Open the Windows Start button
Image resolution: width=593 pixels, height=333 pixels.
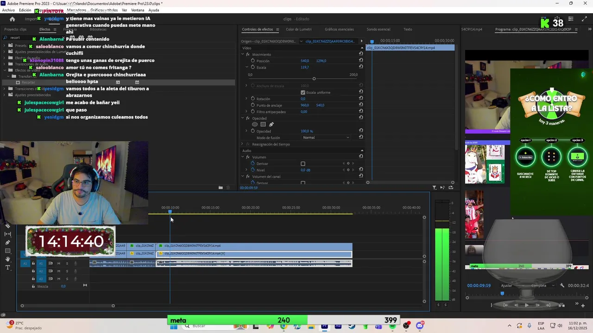[x=174, y=326]
